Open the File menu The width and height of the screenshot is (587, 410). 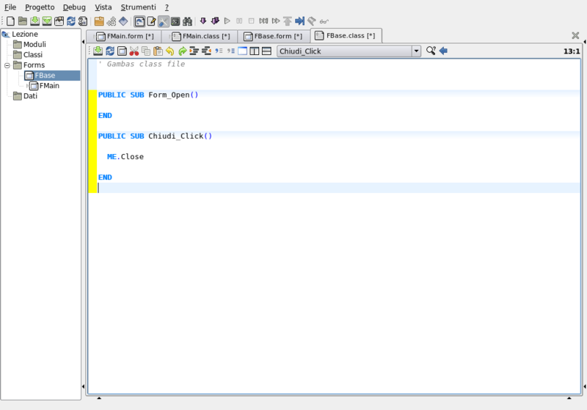pos(10,7)
